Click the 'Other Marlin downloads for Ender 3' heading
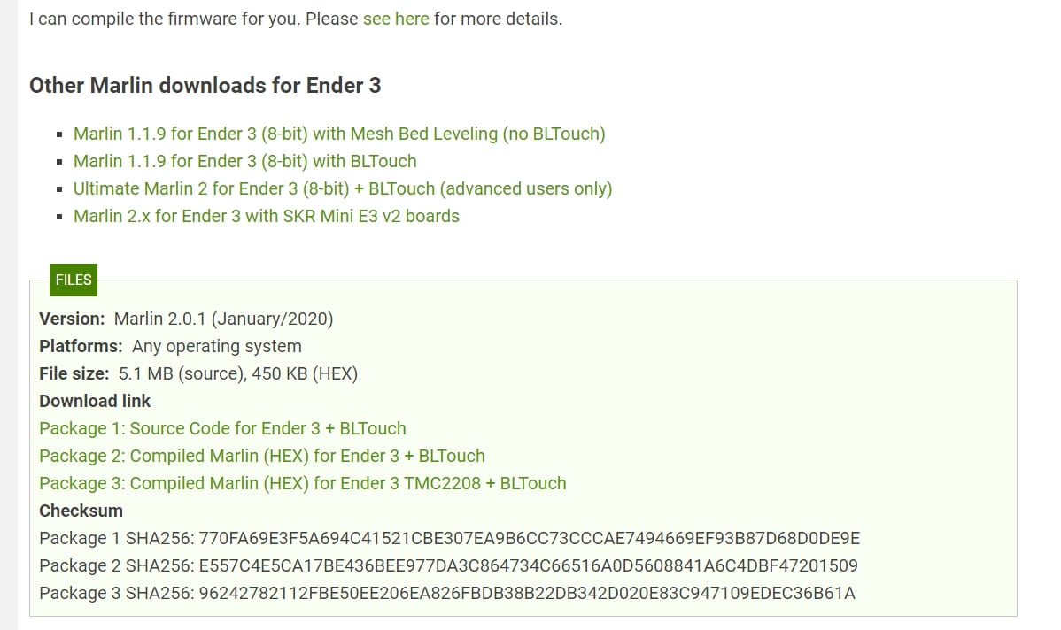The image size is (1061, 630). pos(205,86)
